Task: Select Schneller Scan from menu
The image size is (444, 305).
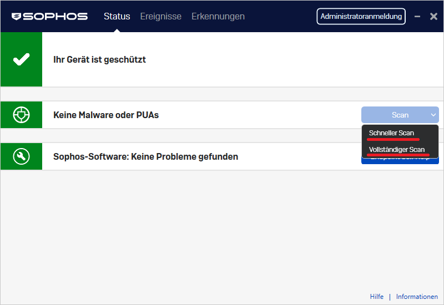Action: point(400,133)
